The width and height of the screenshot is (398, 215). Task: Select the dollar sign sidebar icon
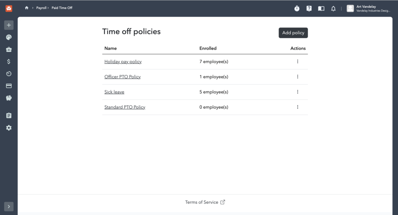coord(9,61)
